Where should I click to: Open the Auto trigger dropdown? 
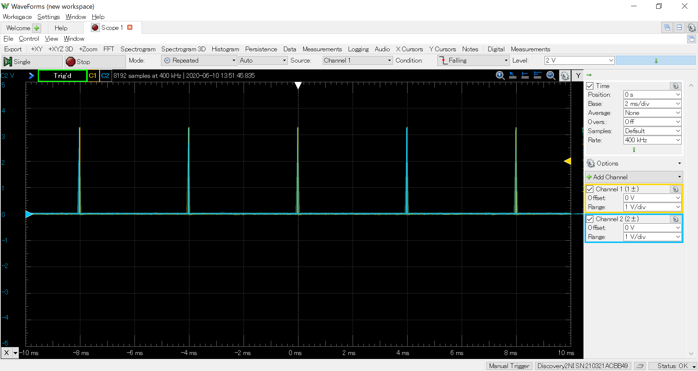263,60
